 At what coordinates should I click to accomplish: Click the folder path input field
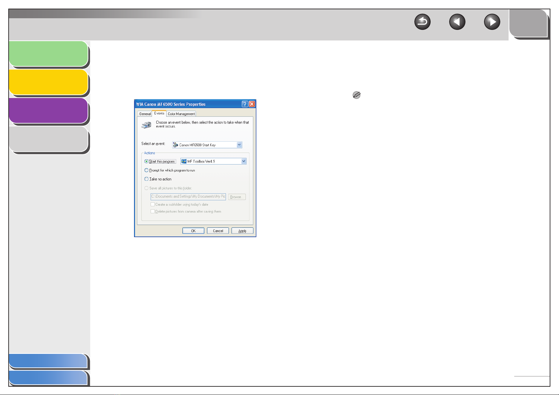pos(188,197)
